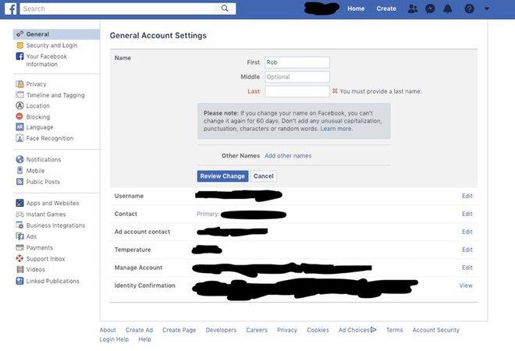Open Support Inbox section

(45, 259)
